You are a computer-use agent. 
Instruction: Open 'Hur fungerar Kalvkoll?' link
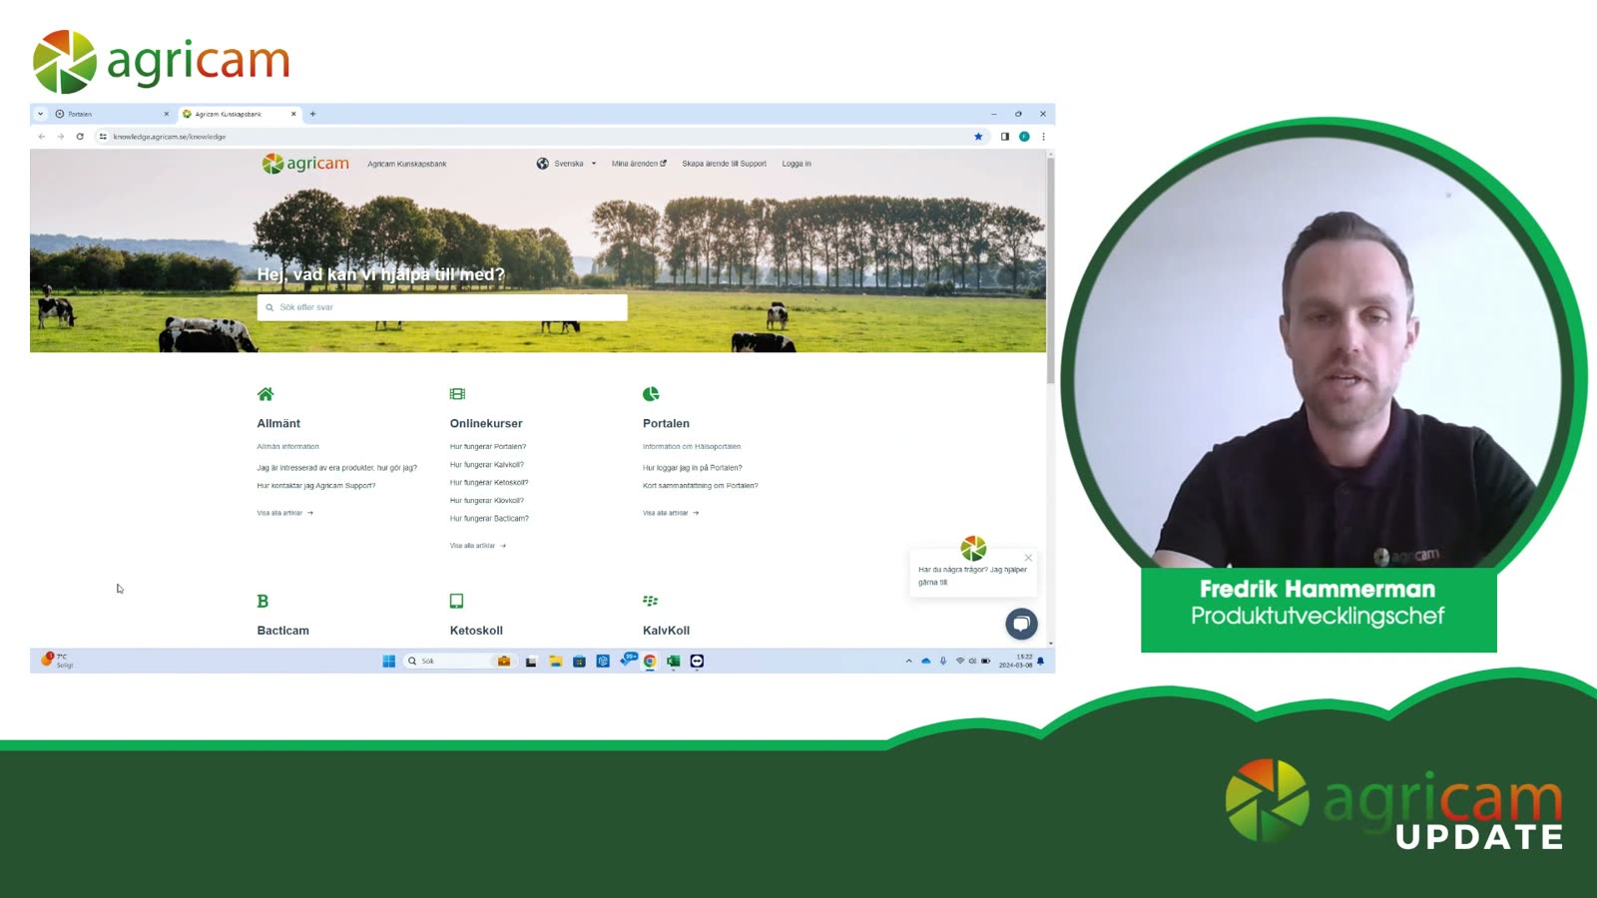487,465
